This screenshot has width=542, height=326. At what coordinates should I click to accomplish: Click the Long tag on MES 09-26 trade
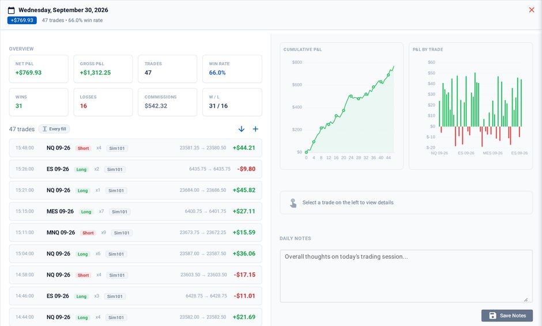pyautogui.click(x=86, y=212)
